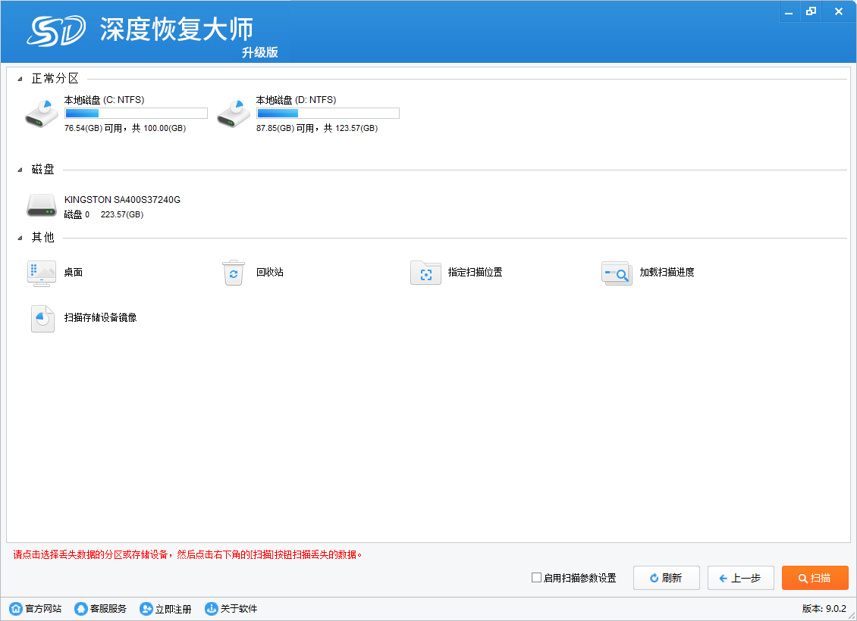Open the 关于软件 link
This screenshot has height=621, width=857.
pos(238,608)
